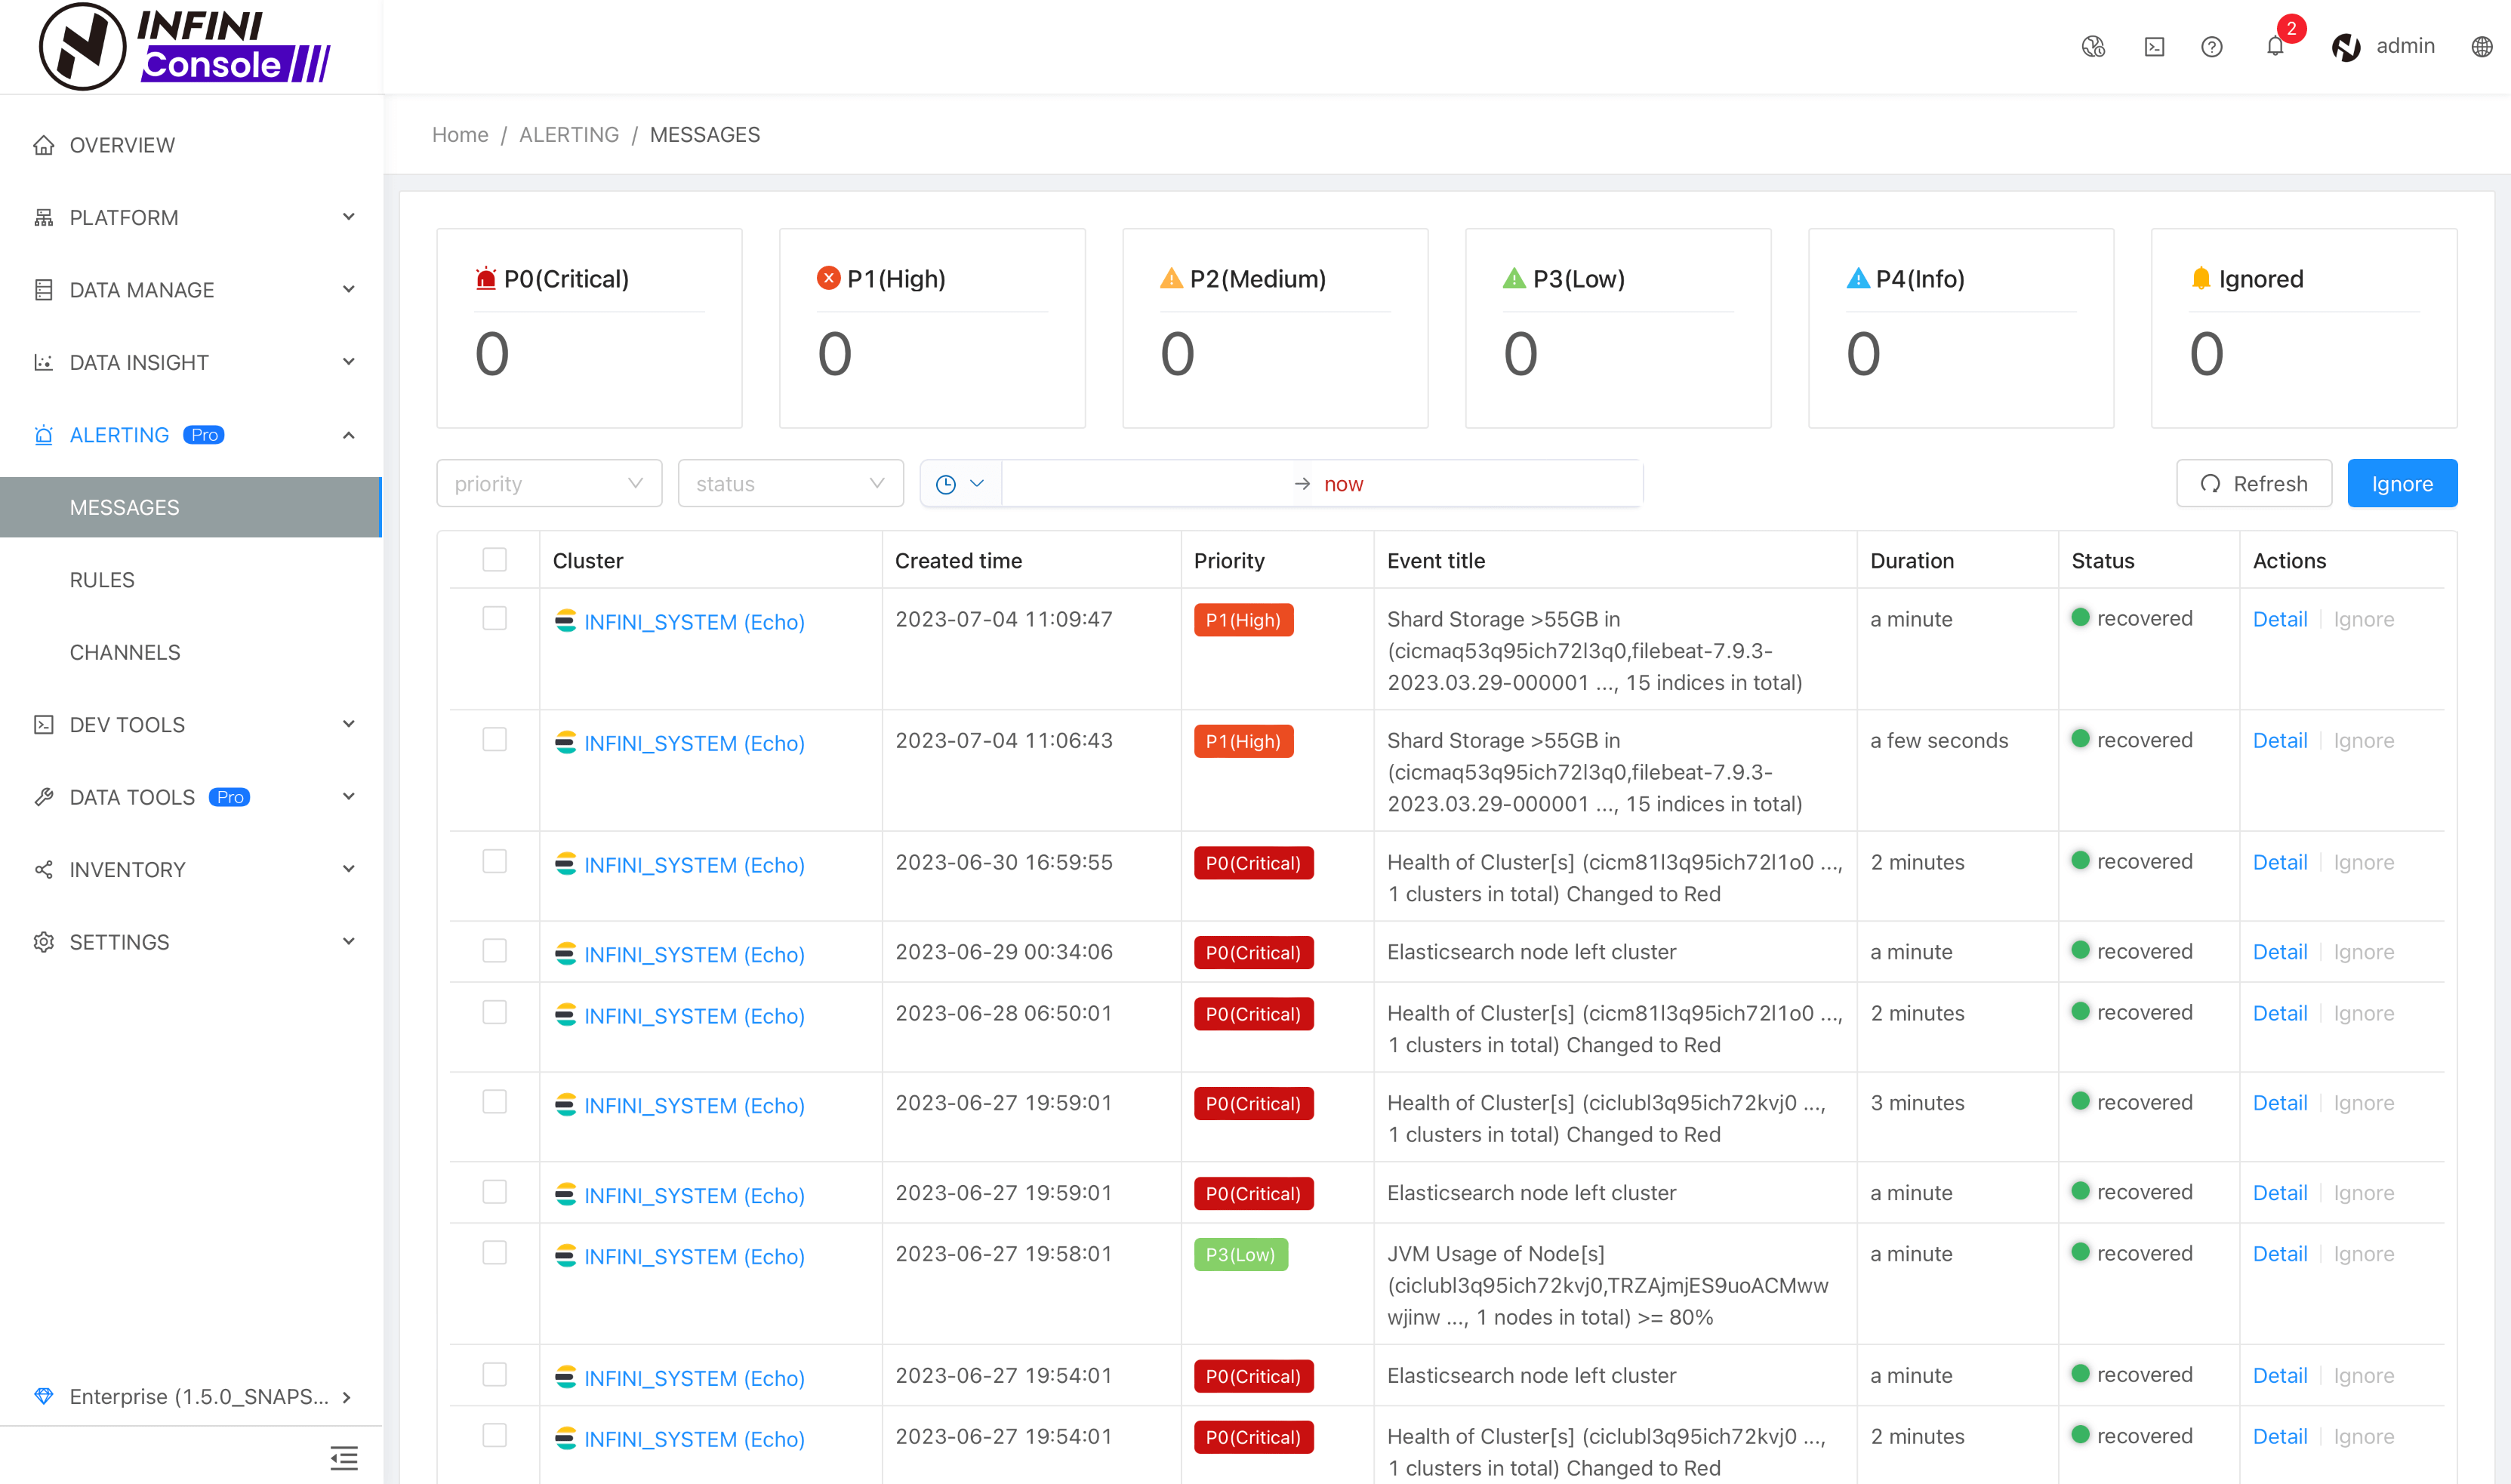Open the status filter dropdown
Image resolution: width=2511 pixels, height=1484 pixels.
pos(791,484)
